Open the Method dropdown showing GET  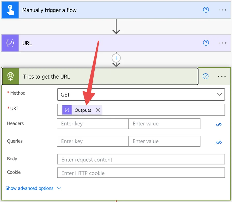(141, 95)
